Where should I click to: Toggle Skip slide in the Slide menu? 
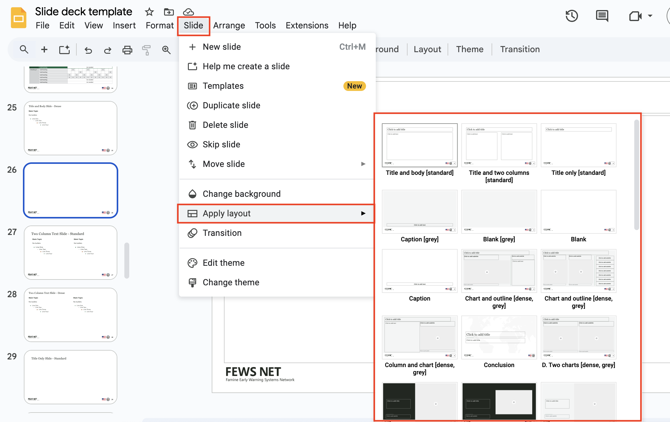pyautogui.click(x=221, y=144)
